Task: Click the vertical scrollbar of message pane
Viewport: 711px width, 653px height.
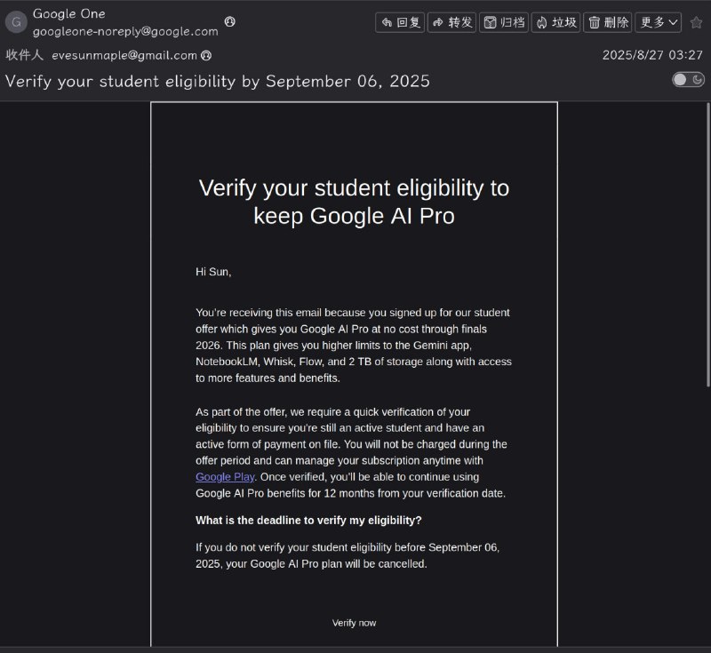Action: tap(707, 267)
